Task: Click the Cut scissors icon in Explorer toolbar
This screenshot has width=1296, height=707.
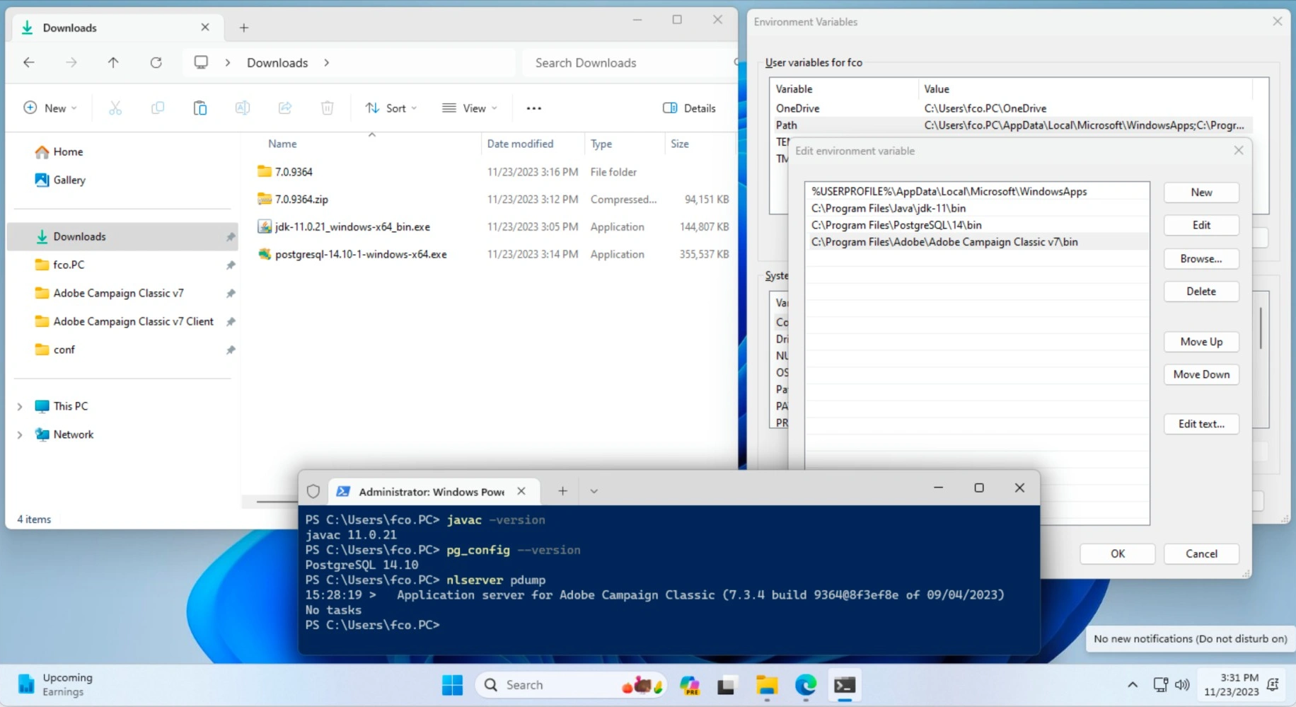Action: (x=115, y=108)
